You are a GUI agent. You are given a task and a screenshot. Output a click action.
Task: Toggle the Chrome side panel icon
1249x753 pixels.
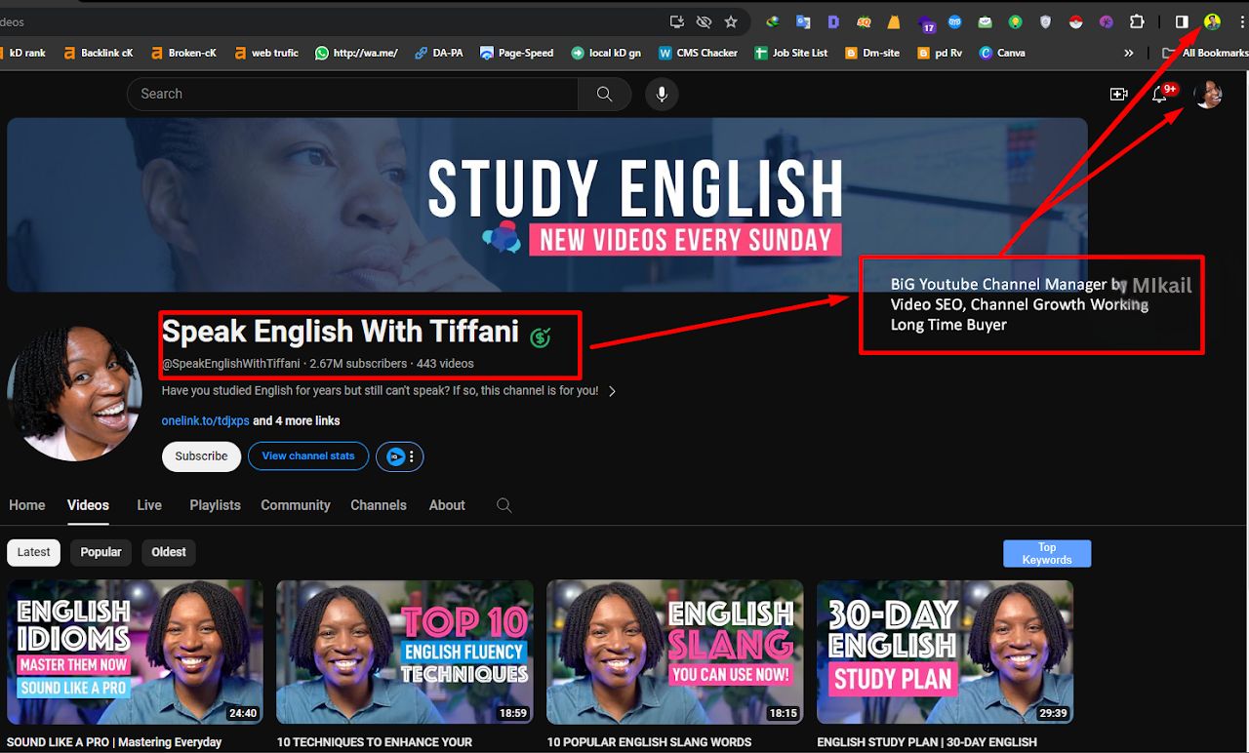tap(1182, 21)
